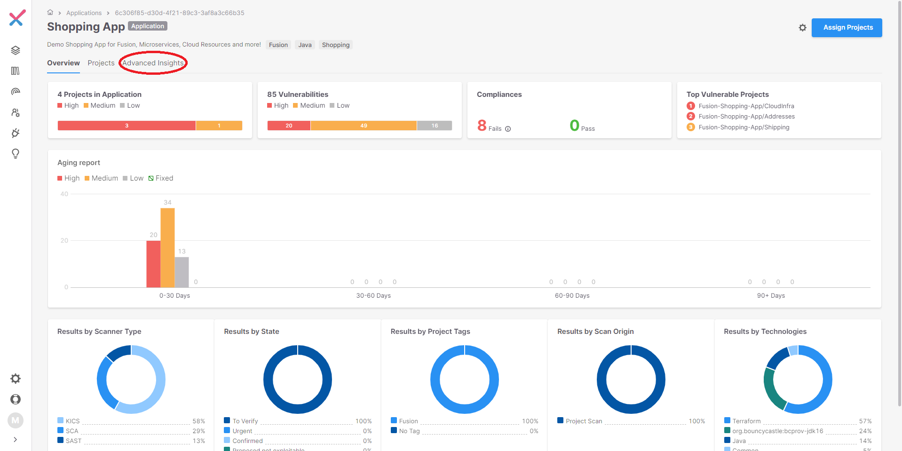Open the gear icon beside Assign Projects
The image size is (902, 451).
point(802,28)
